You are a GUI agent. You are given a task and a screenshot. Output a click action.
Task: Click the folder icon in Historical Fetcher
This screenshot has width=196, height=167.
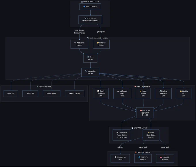pos(98,43)
